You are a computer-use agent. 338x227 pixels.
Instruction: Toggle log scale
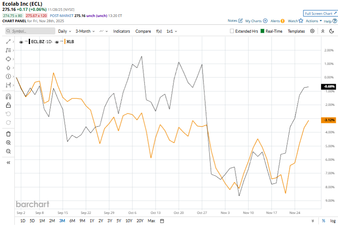333,221
